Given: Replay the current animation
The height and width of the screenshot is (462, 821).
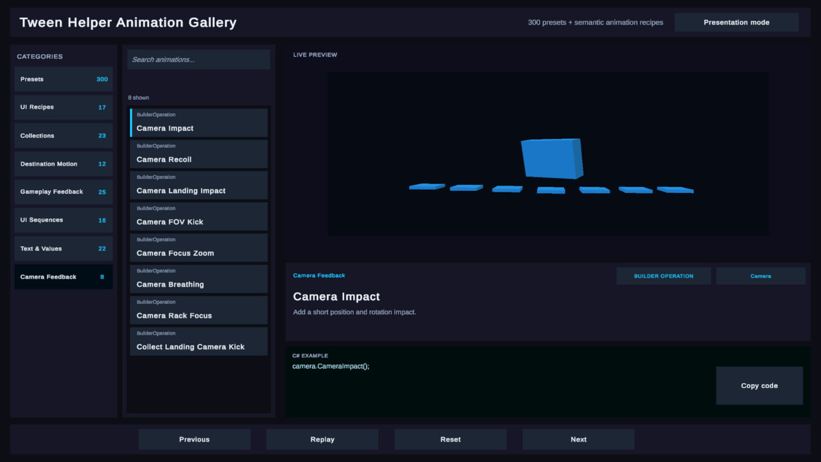Looking at the screenshot, I should 322,439.
